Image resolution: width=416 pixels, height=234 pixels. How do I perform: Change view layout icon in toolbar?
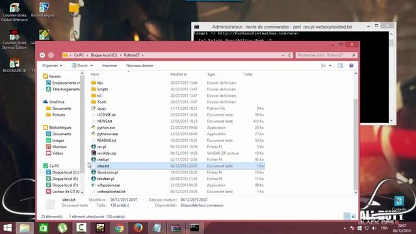tap(324, 65)
